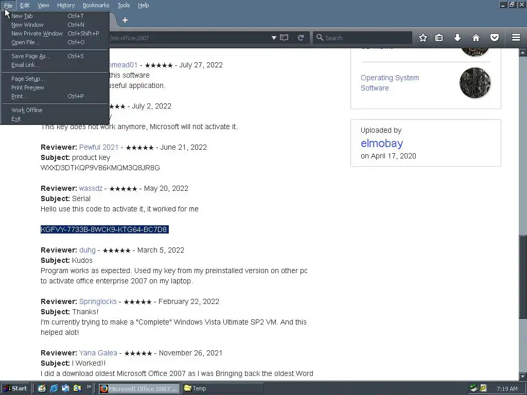The width and height of the screenshot is (527, 395).
Task: Click highlighted key KGFVY-7733B-8WCK9-KTG64-BC7D8
Action: (x=104, y=229)
